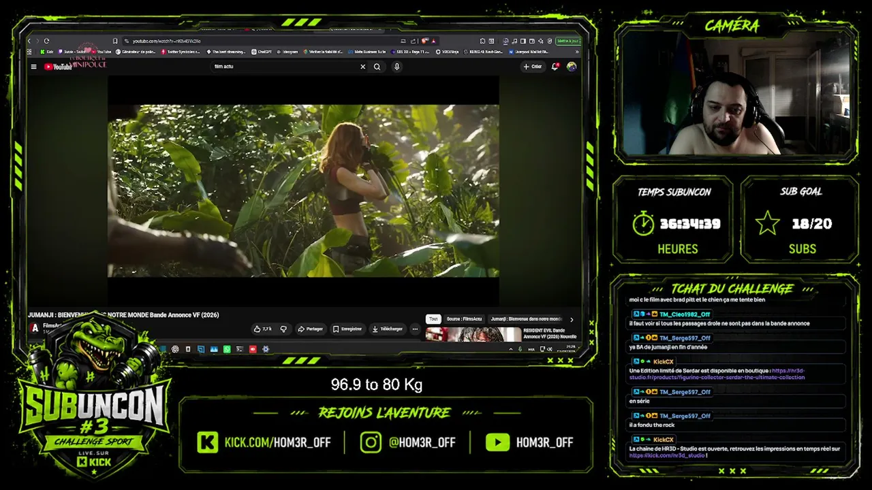Select the "Jumanji : Bienvenue dans notre monde" chip

coord(526,318)
